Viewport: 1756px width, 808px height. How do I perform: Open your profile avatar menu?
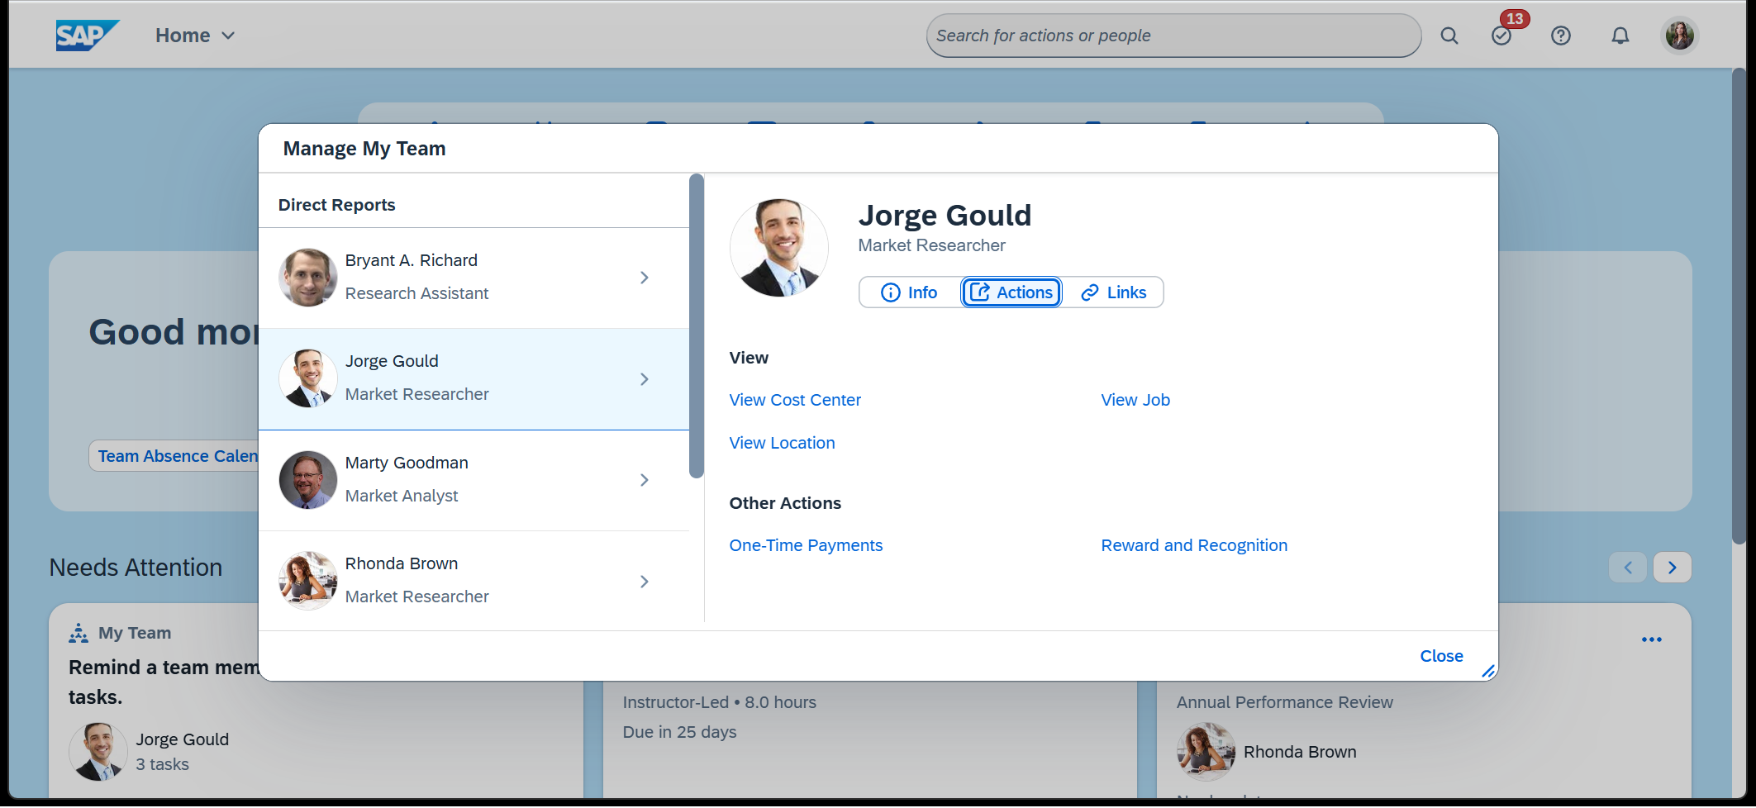[1679, 35]
